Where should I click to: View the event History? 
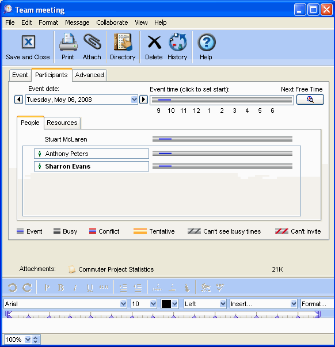pos(177,47)
